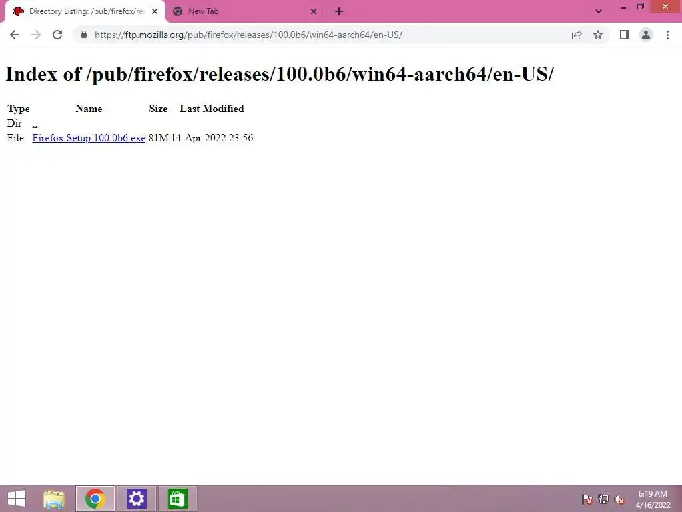682x512 pixels.
Task: Open PC Settings gear on taskbar
Action: [x=136, y=499]
